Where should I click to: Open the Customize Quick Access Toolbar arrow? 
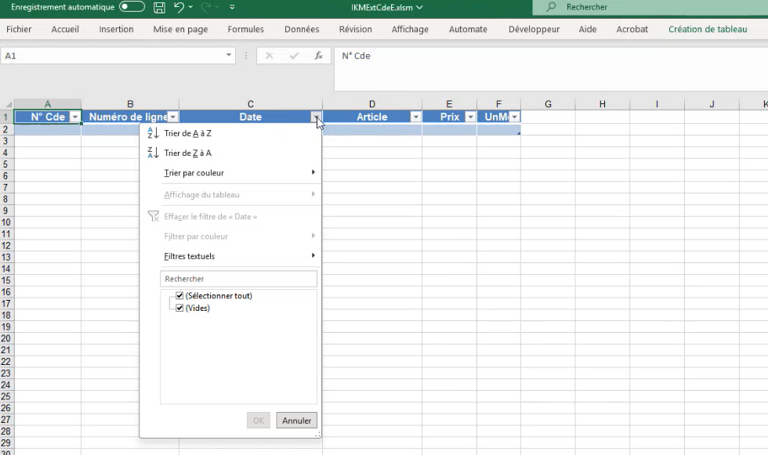click(x=232, y=8)
